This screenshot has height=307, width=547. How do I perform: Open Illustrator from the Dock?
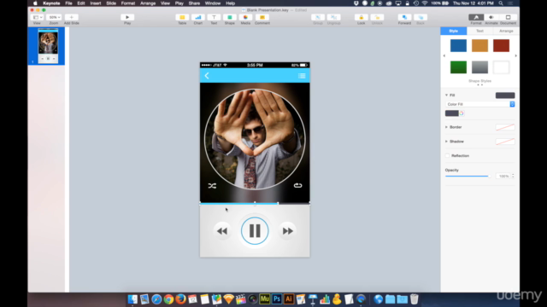pyautogui.click(x=289, y=299)
